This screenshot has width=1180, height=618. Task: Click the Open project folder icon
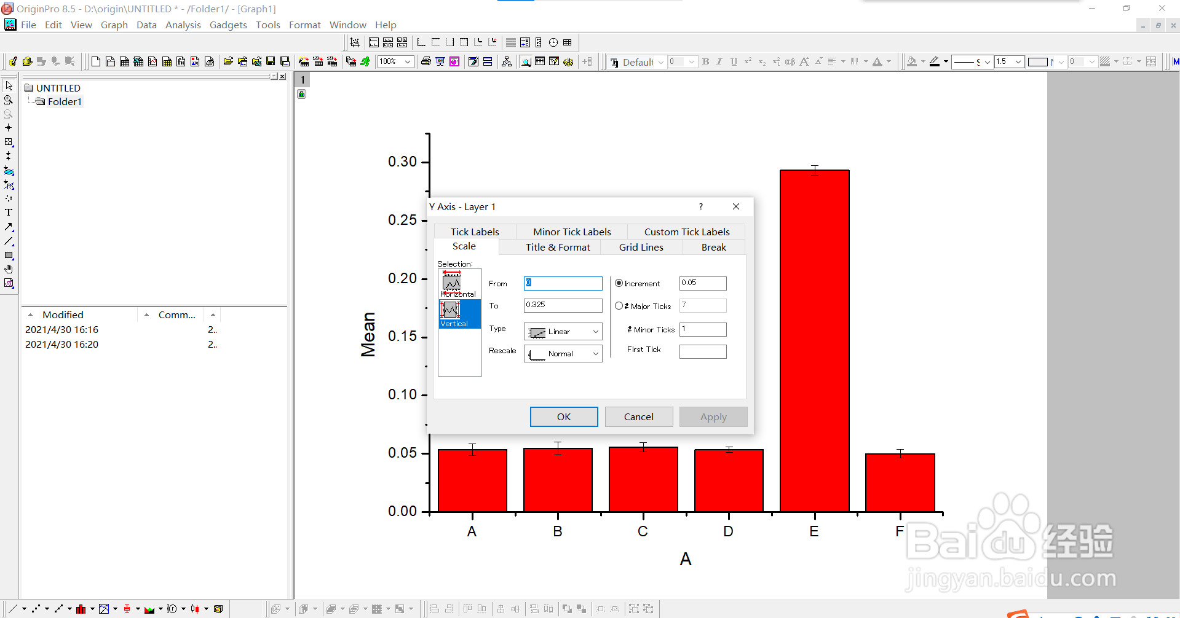coord(228,61)
